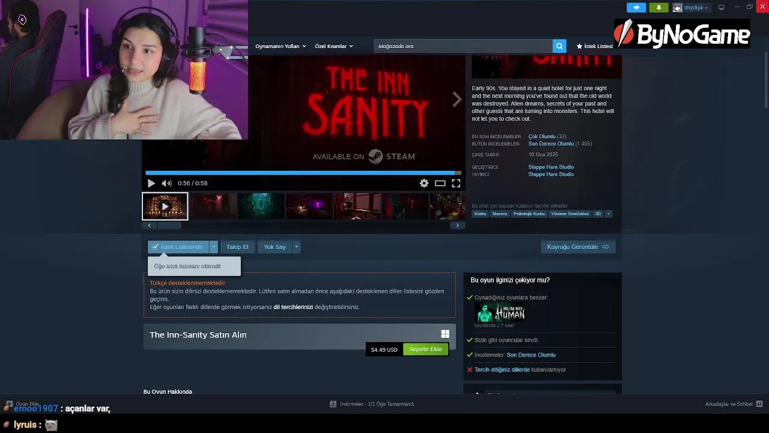Click the Windows platform icon
Image resolution: width=769 pixels, height=433 pixels.
(445, 334)
